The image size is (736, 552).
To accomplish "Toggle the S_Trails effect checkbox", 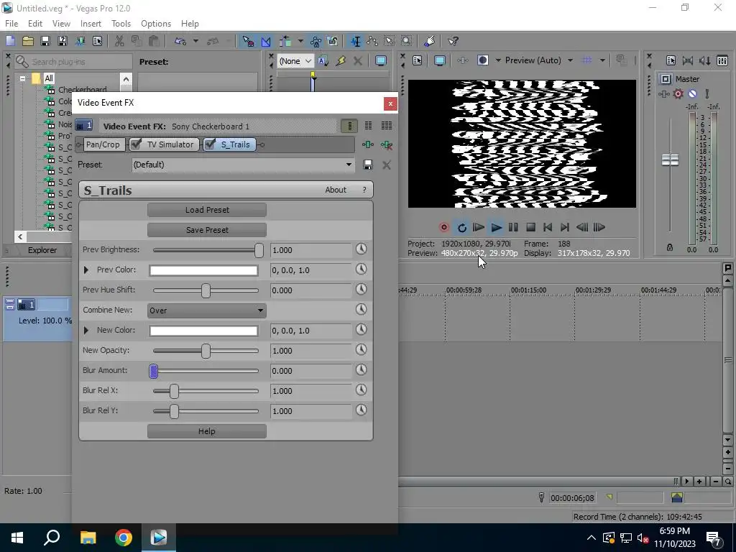I will (x=211, y=144).
